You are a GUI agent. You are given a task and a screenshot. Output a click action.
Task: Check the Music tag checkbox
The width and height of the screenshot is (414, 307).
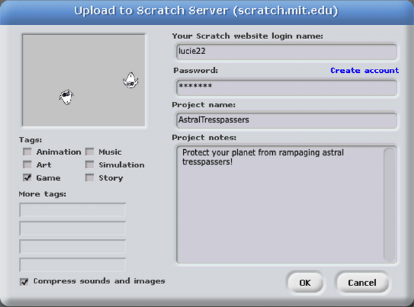(x=90, y=152)
